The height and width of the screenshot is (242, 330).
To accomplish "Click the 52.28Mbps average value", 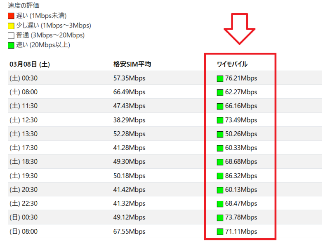I will tap(129, 134).
